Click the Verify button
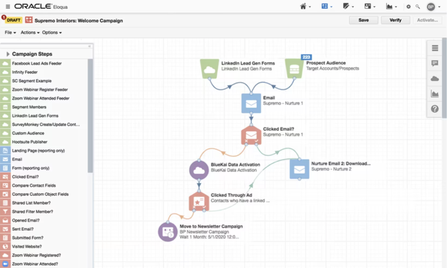Viewport: 447px width, 268px height. (x=395, y=20)
